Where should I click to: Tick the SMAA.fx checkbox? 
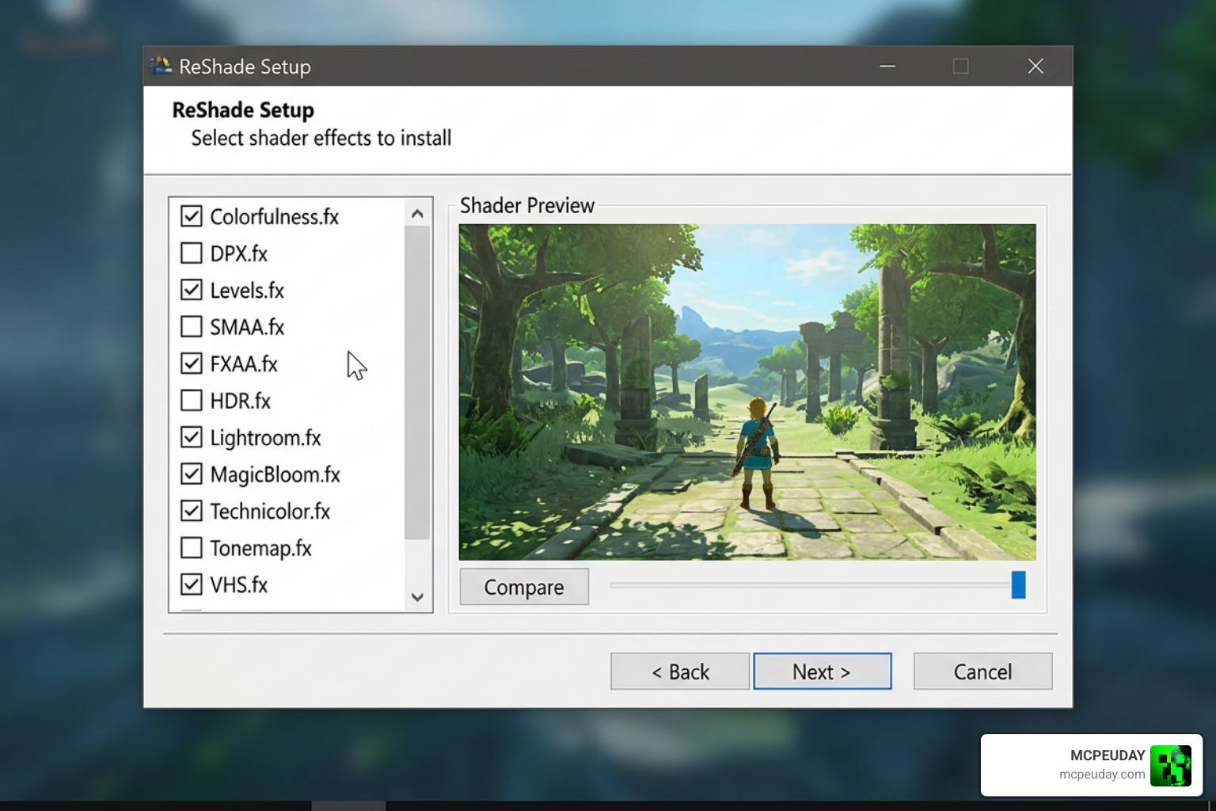click(x=191, y=326)
